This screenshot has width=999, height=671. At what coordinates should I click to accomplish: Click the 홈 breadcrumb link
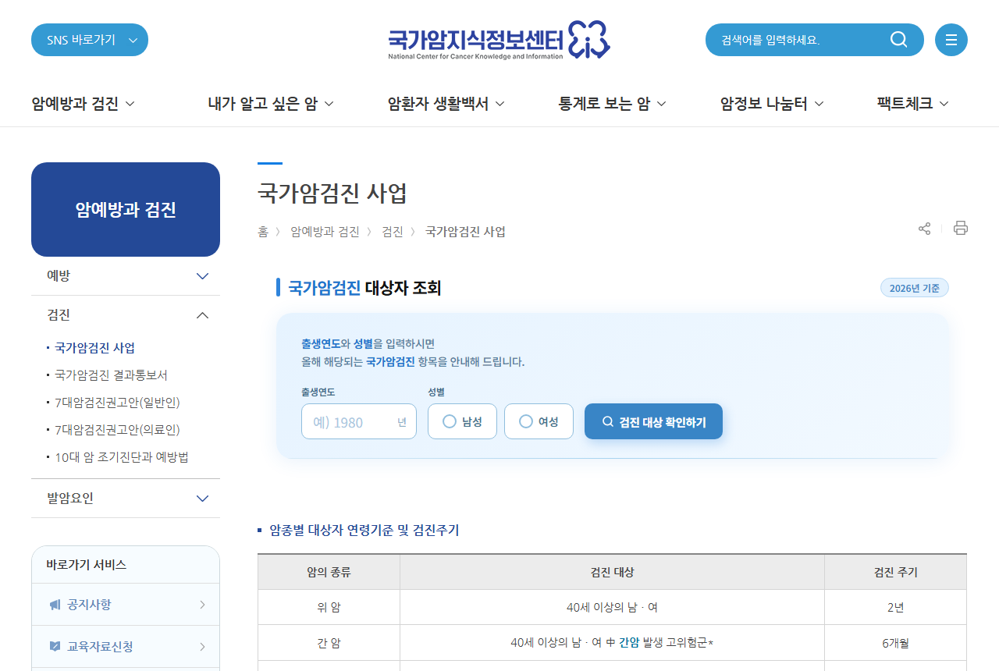point(263,232)
